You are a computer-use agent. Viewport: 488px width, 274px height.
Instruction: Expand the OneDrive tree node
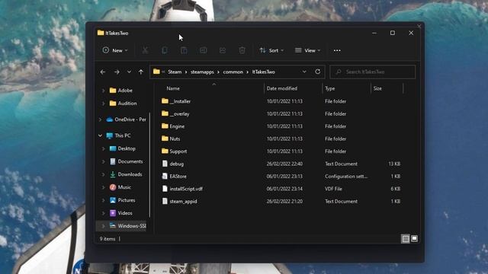pyautogui.click(x=100, y=119)
